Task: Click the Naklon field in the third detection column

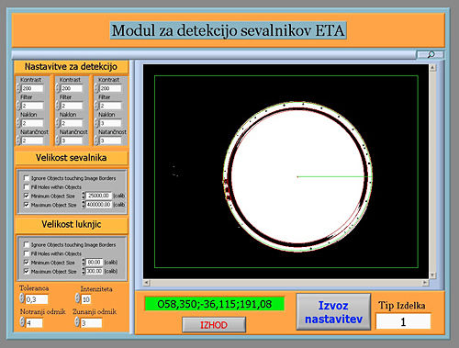Action: (110, 123)
